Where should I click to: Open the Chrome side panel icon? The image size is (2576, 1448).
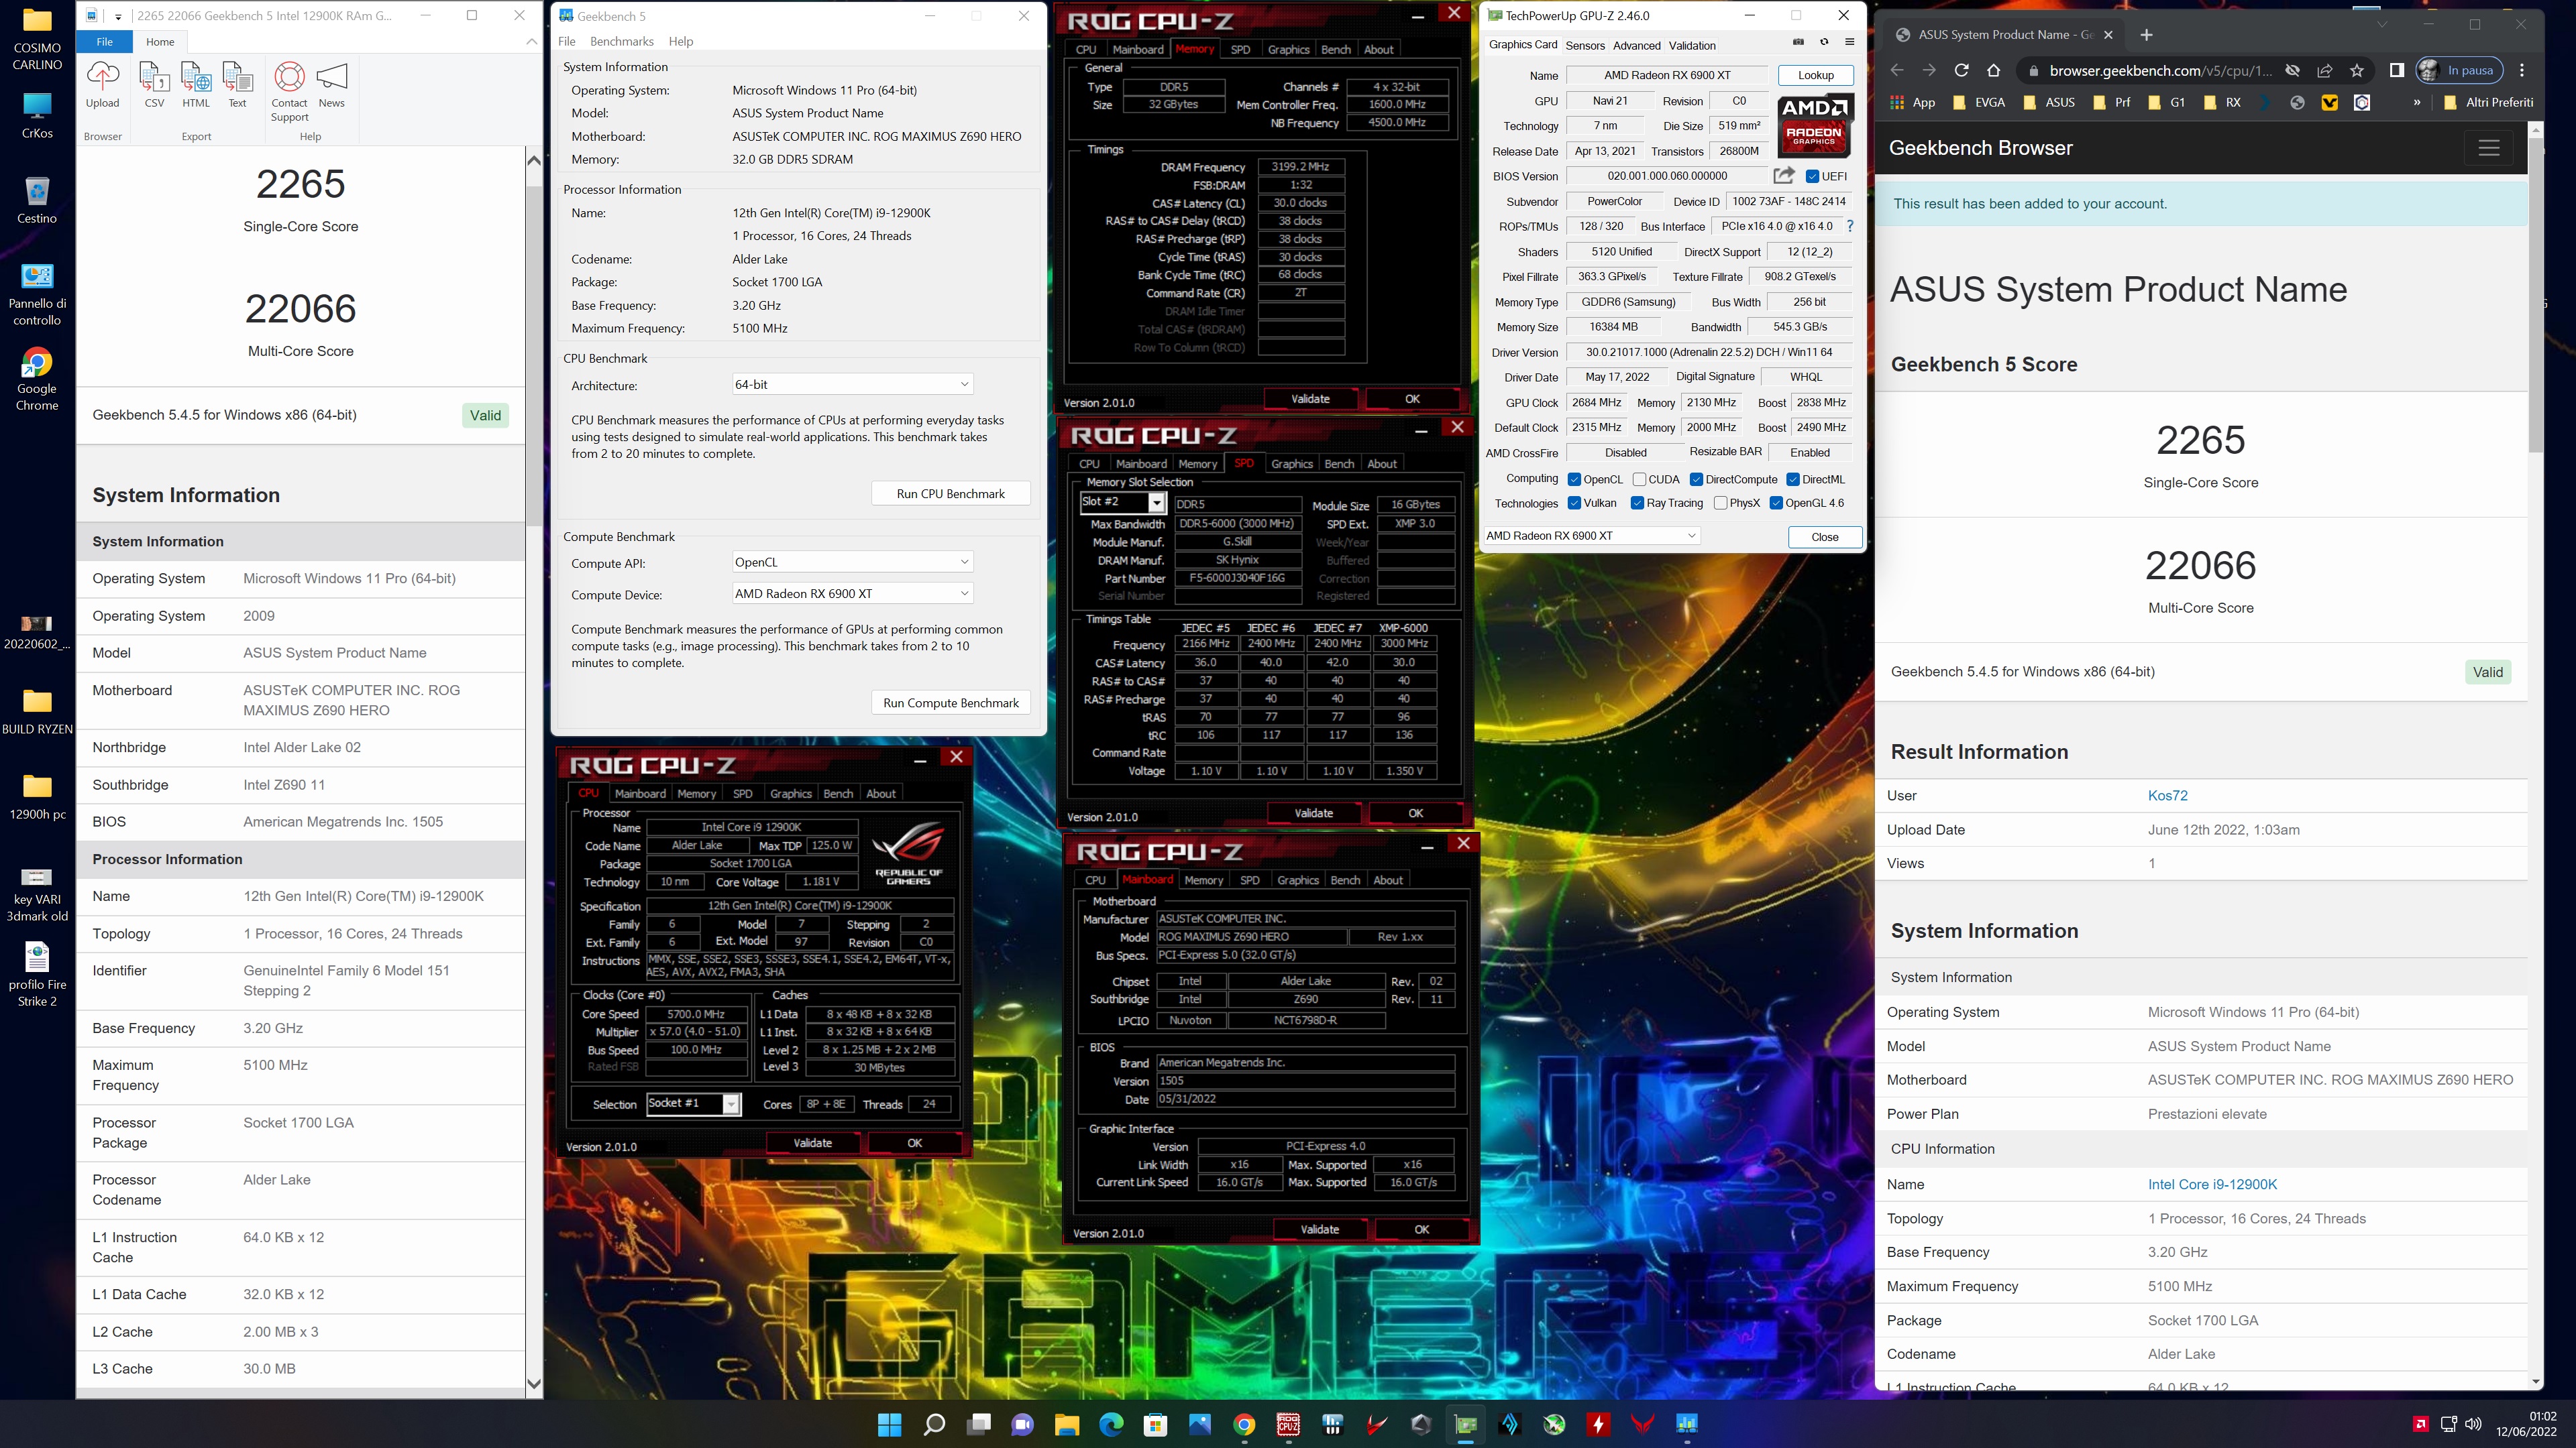(2397, 70)
